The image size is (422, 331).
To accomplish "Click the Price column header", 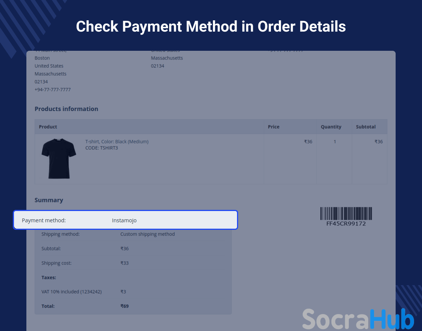I will [x=274, y=127].
